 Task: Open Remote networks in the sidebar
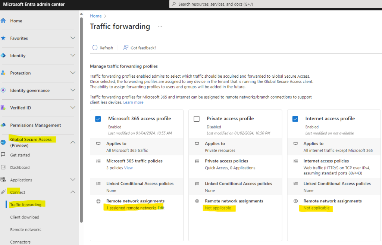coord(26,229)
